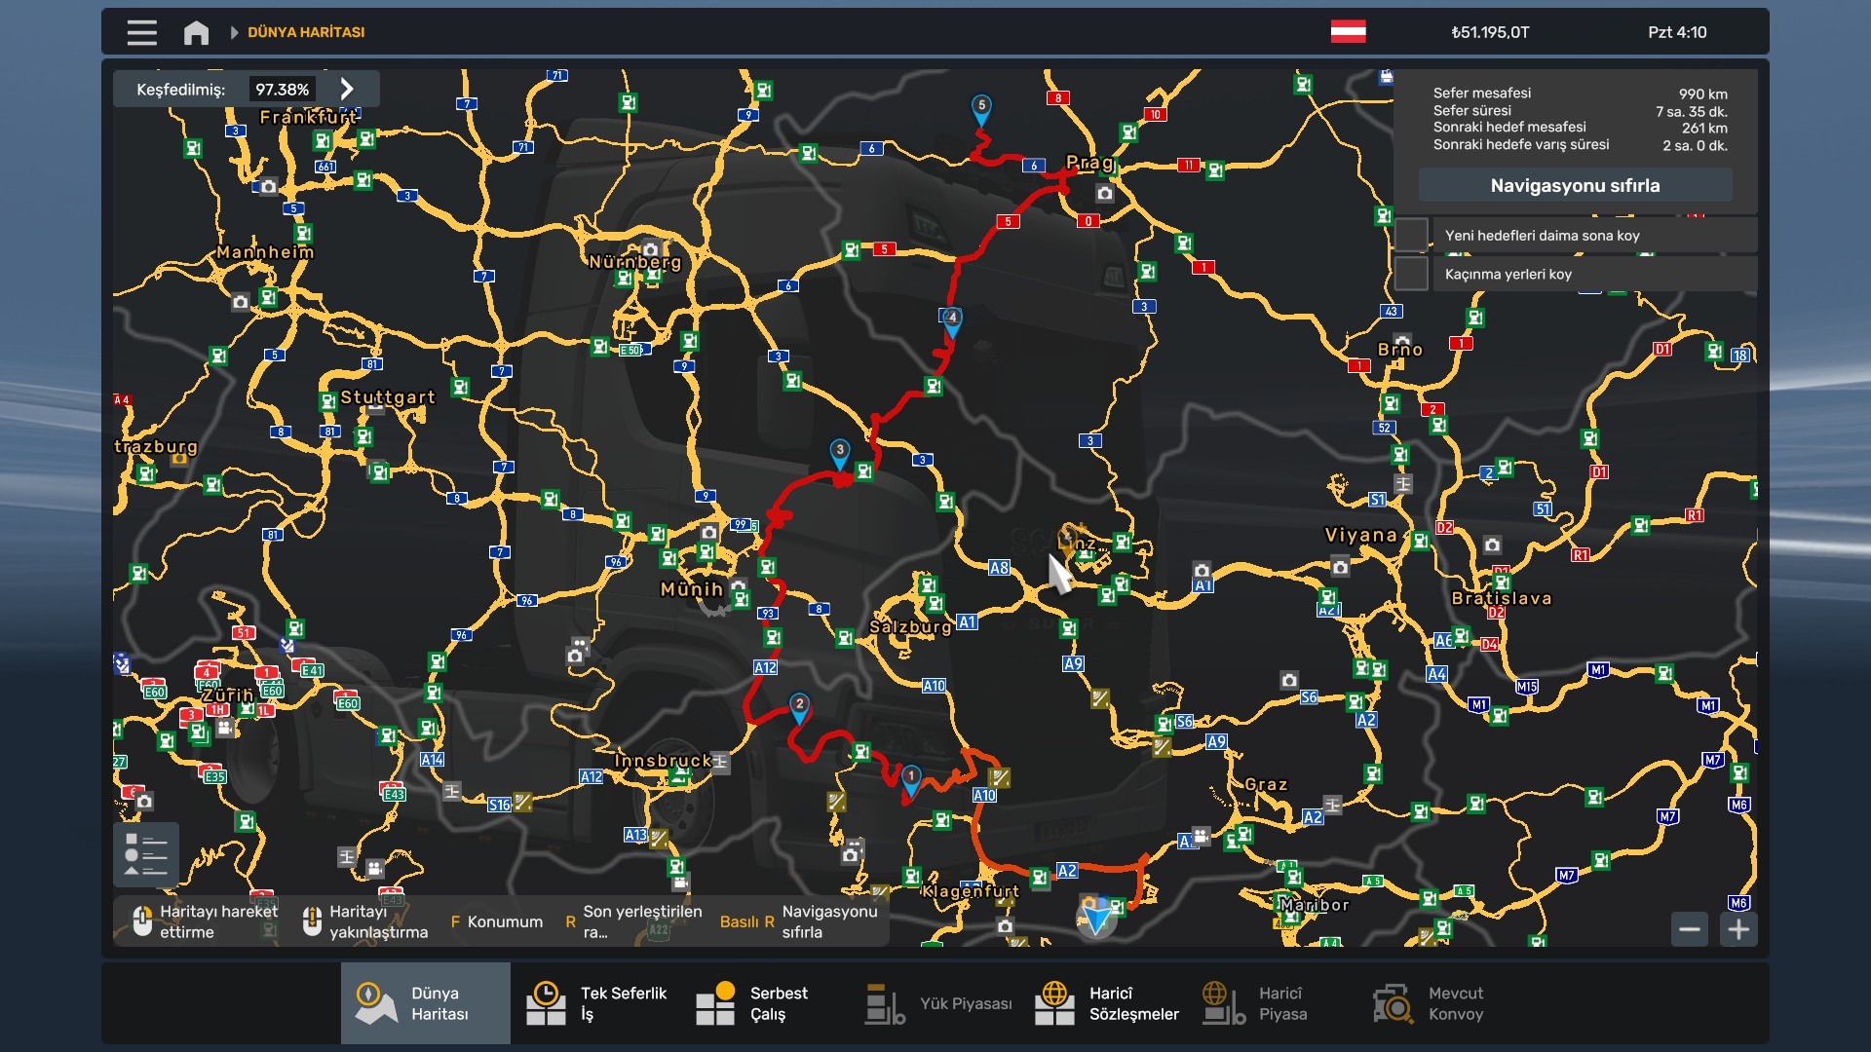Open the hamburger main menu
1871x1052 pixels.
point(141,32)
